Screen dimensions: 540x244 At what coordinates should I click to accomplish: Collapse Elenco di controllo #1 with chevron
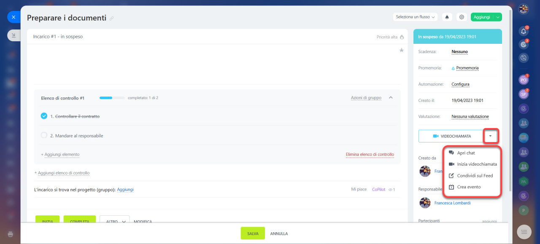[x=391, y=98]
